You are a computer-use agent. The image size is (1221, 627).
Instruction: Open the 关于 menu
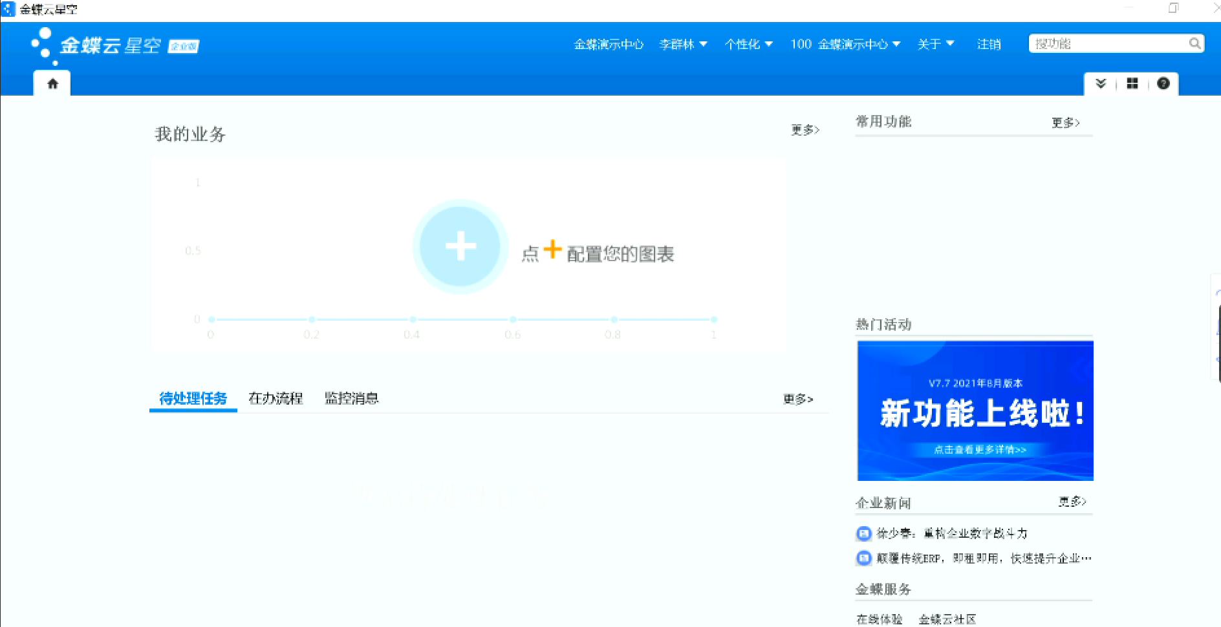(x=935, y=44)
